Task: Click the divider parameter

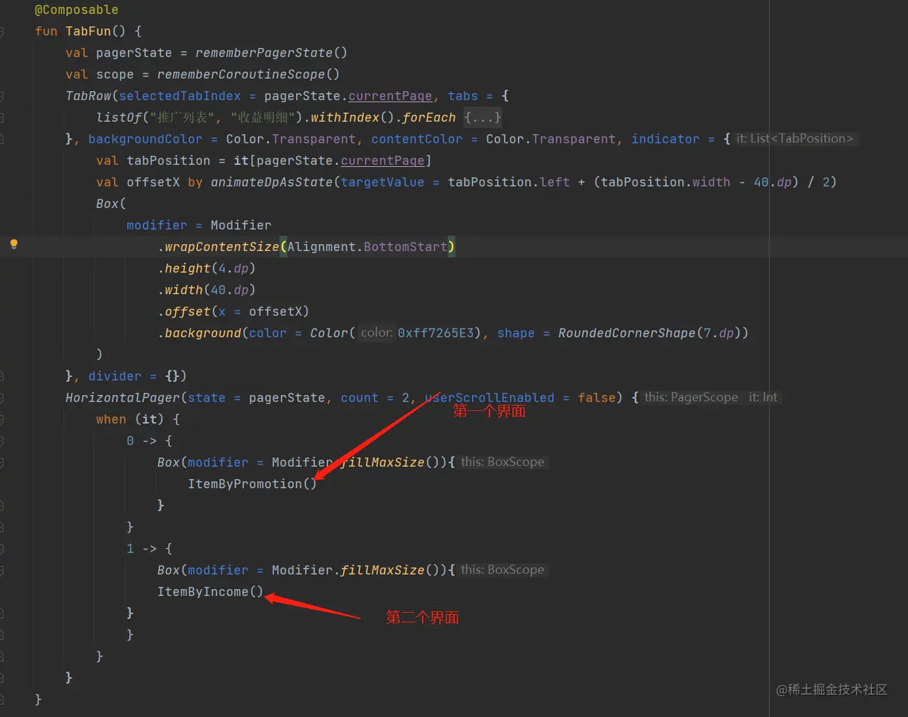Action: [x=115, y=376]
